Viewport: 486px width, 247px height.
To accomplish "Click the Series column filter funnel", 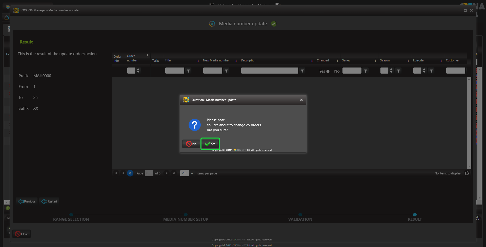I will click(366, 71).
